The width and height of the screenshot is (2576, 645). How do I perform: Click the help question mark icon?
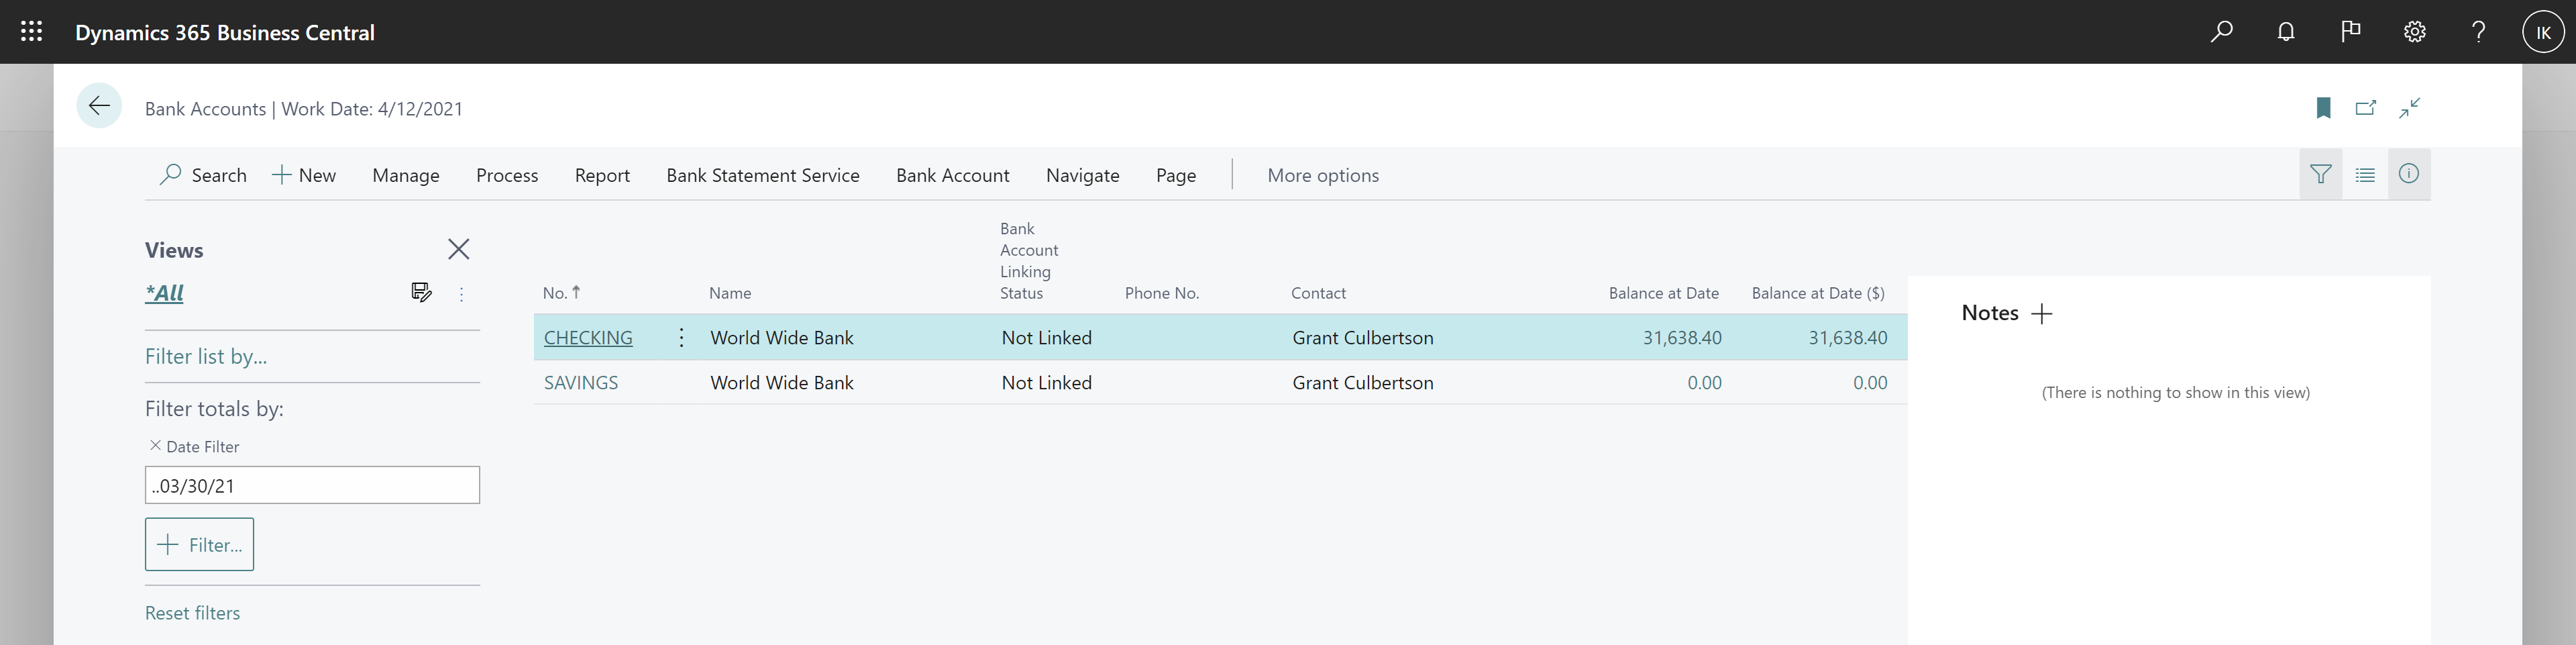pos(2478,32)
